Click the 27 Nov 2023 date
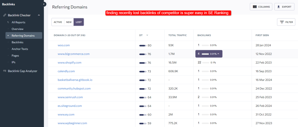This screenshot has width=298, height=127. click(264, 123)
